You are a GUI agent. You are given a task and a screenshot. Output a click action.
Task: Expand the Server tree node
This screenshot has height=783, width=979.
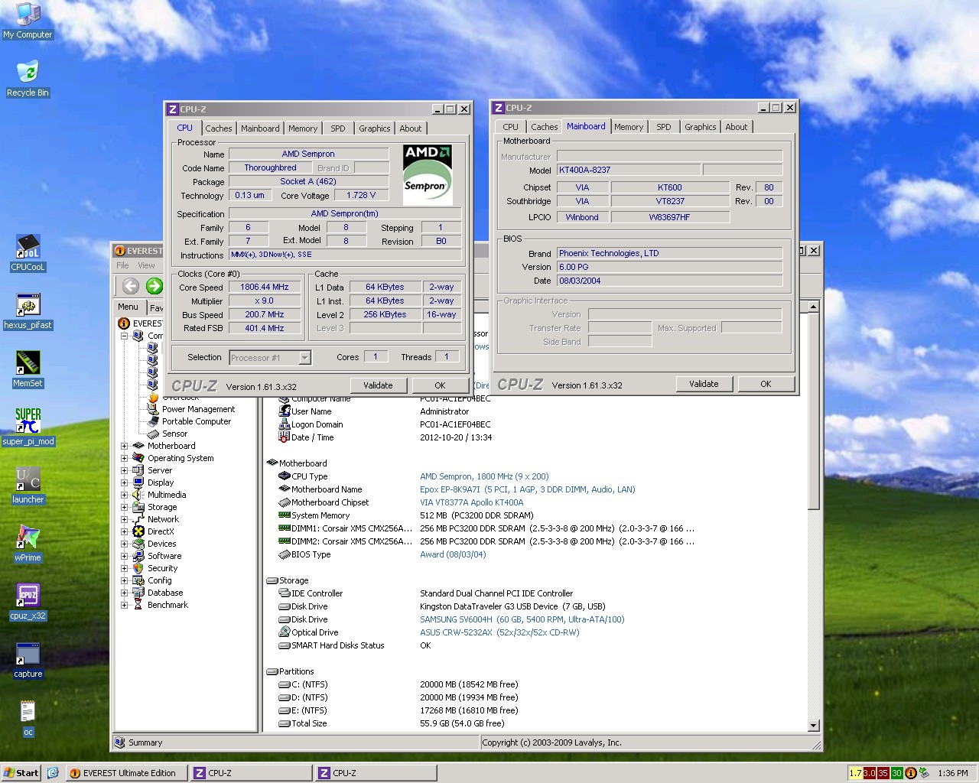[124, 470]
